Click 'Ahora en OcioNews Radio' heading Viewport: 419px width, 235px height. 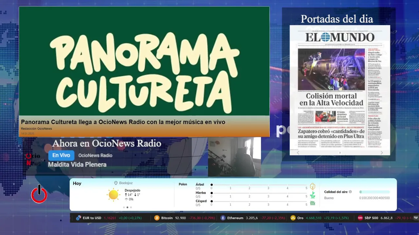[107, 143]
